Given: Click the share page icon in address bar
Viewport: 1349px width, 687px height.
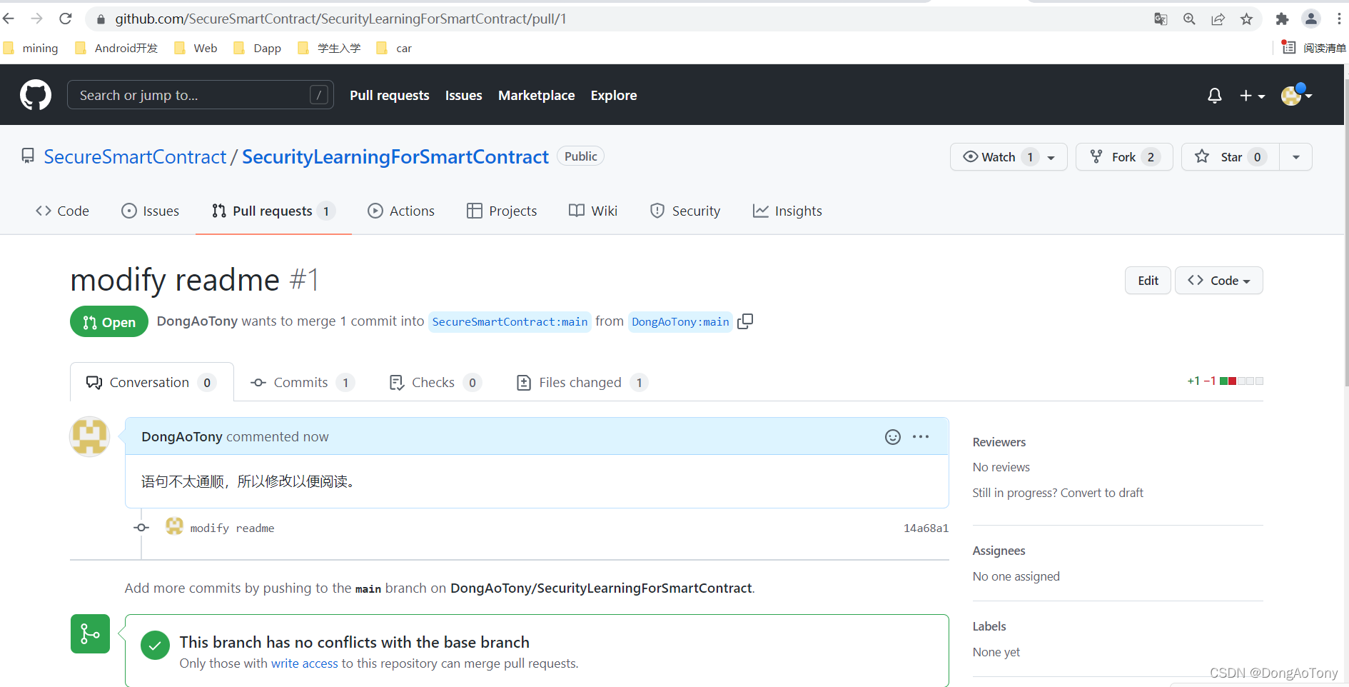Looking at the screenshot, I should point(1218,19).
